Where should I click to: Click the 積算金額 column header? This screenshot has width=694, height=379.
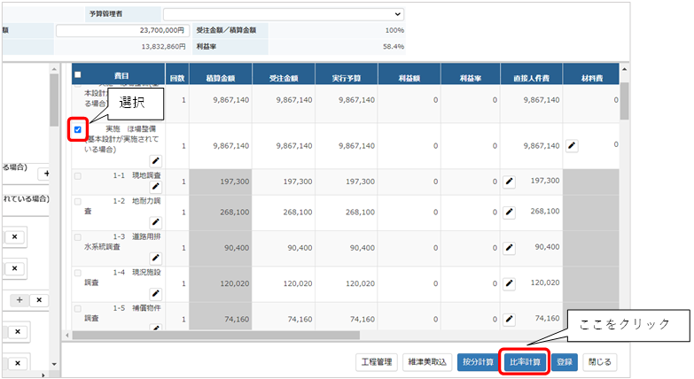(221, 78)
